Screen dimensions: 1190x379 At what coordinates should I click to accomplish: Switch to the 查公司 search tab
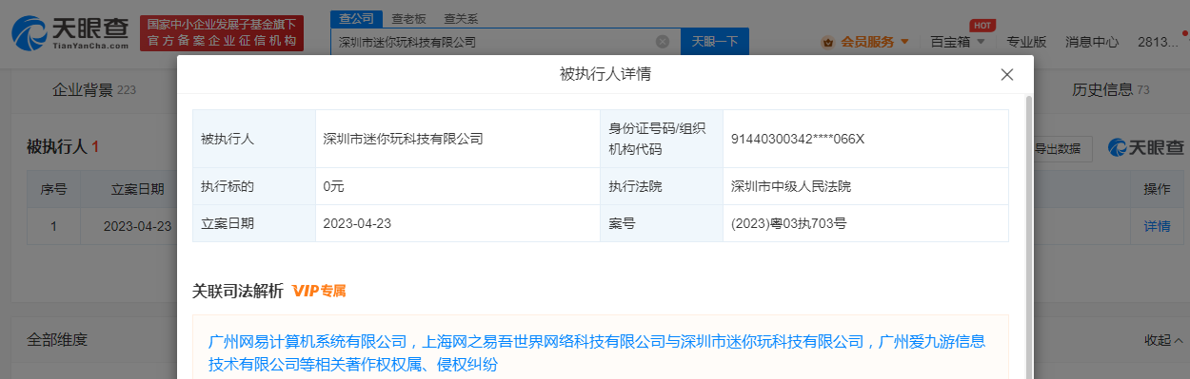[356, 18]
